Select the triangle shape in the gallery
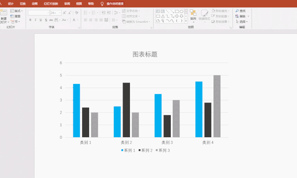 163,16
